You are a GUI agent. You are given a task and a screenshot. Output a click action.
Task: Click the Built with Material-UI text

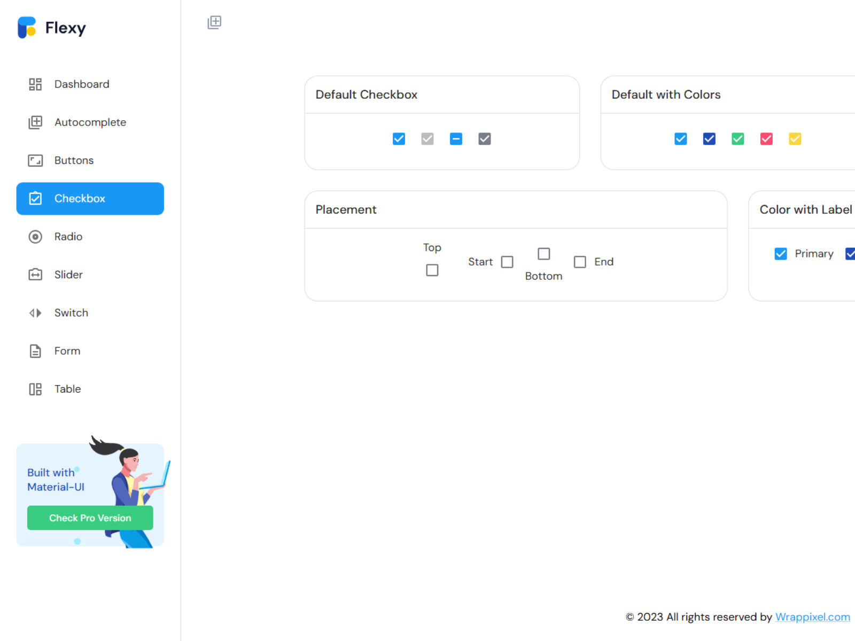click(56, 480)
